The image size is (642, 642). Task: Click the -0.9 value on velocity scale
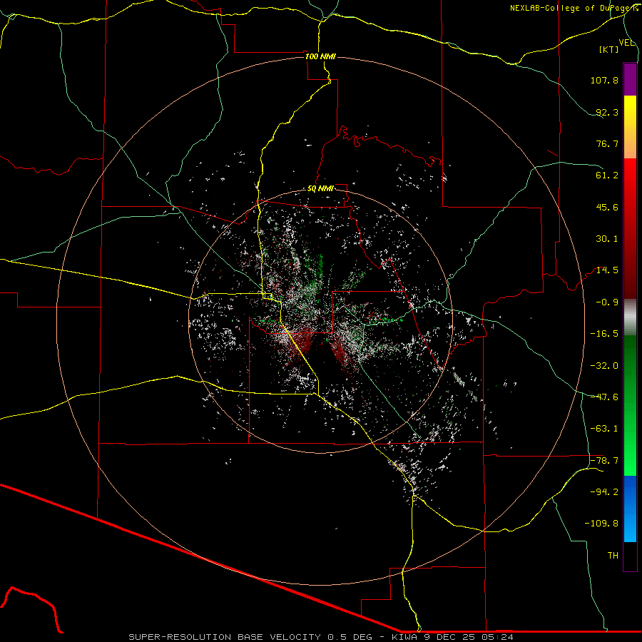pyautogui.click(x=607, y=302)
